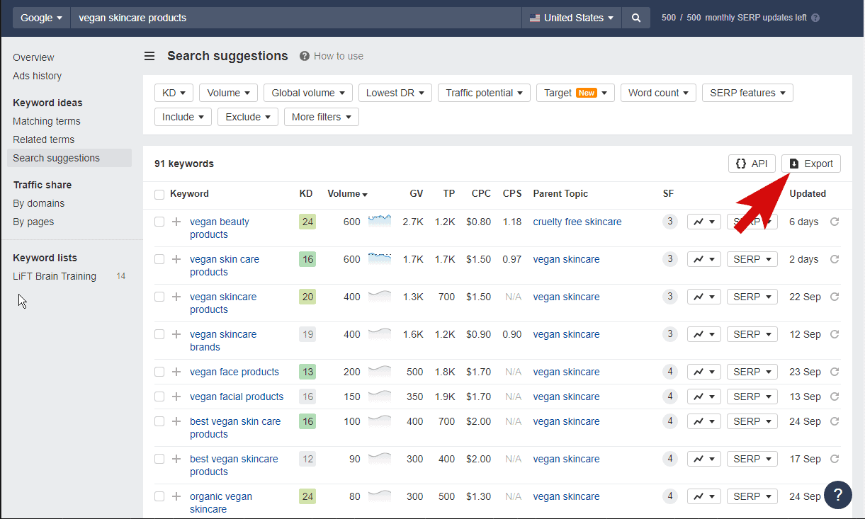Refresh the 'best vegan skincare products' row

835,459
